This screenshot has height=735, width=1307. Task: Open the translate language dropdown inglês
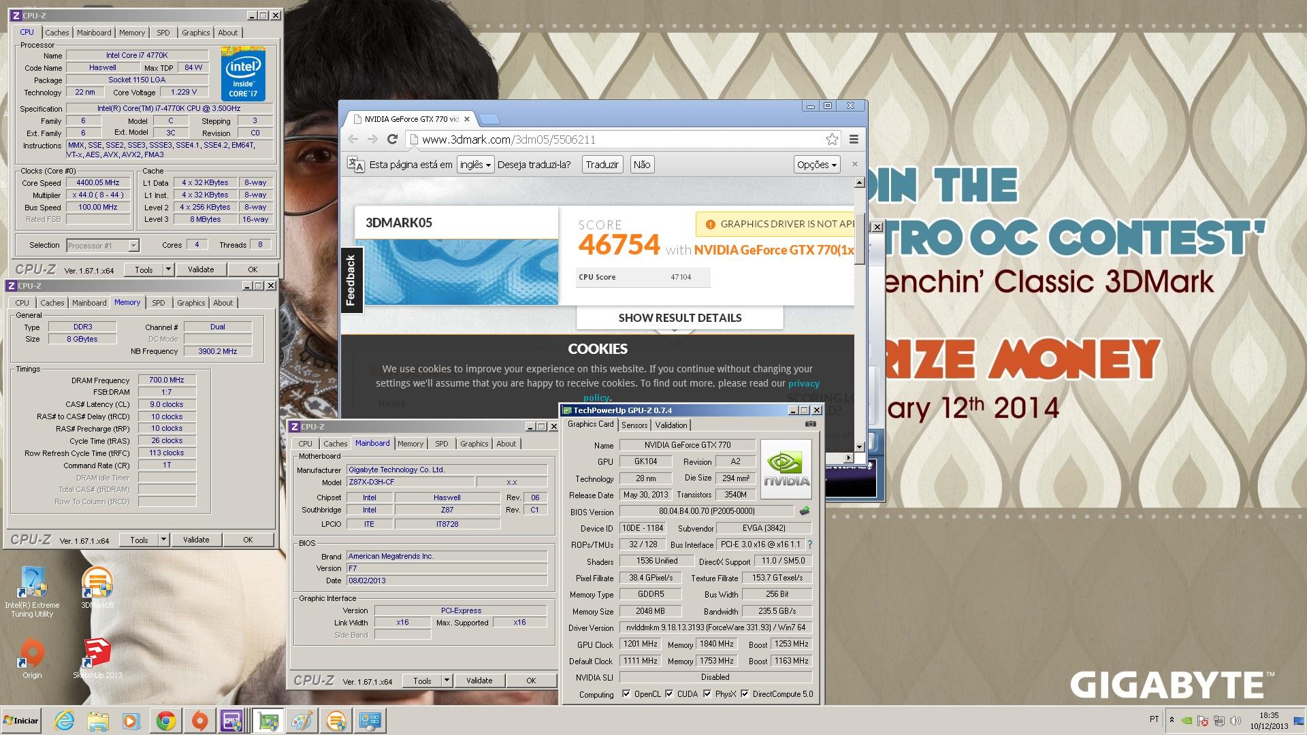pyautogui.click(x=475, y=164)
